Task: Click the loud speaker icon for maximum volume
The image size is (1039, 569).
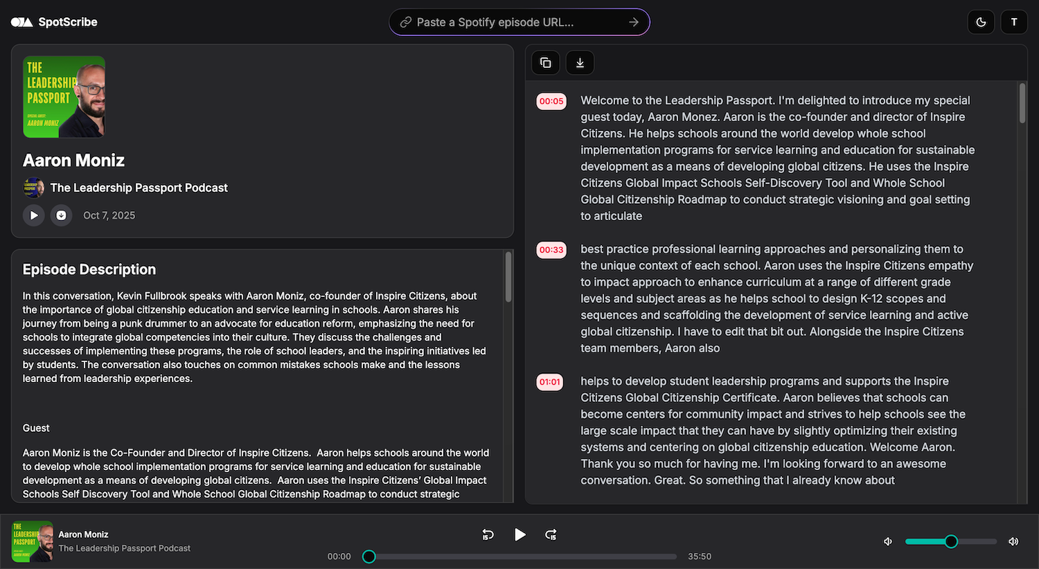Action: [x=1013, y=541]
